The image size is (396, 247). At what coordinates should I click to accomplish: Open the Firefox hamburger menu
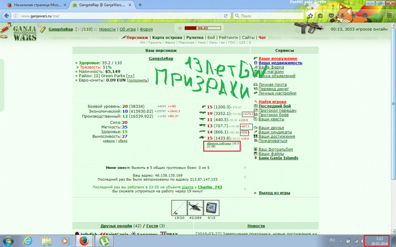(x=389, y=16)
